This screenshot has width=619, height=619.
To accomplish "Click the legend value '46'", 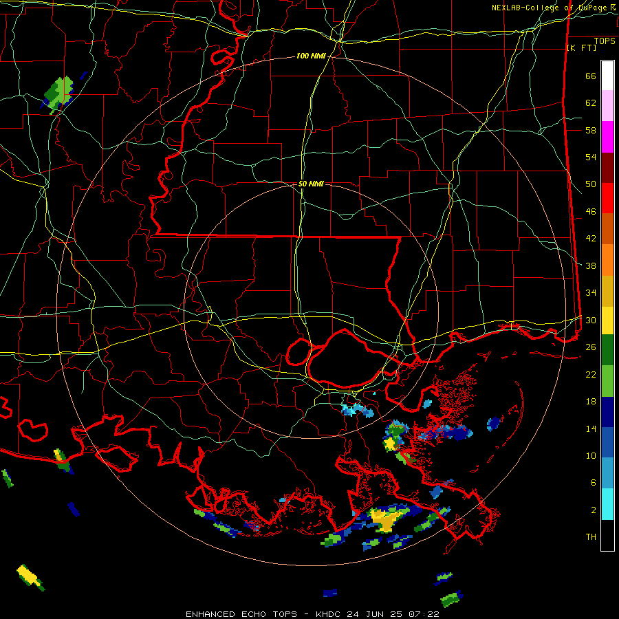I will tap(591, 212).
